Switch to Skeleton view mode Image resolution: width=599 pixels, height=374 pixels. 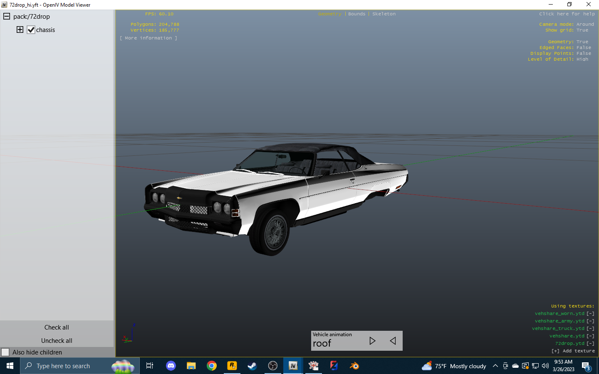(x=384, y=14)
